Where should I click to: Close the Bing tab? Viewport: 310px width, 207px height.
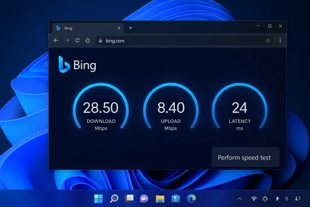119,28
